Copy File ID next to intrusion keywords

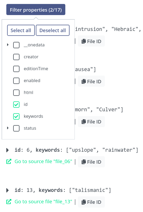click(91, 41)
